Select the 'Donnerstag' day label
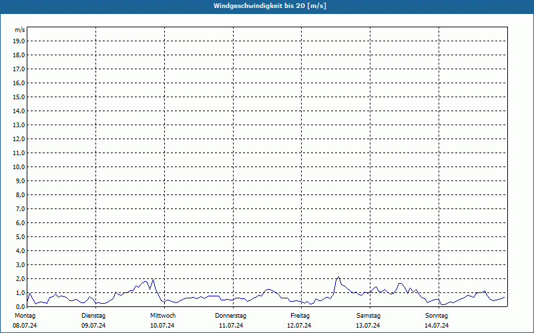534x333 pixels. click(230, 316)
